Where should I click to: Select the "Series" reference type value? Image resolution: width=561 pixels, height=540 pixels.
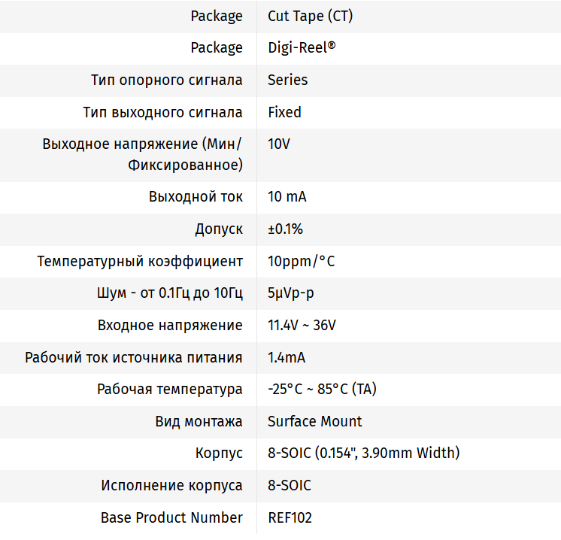287,80
